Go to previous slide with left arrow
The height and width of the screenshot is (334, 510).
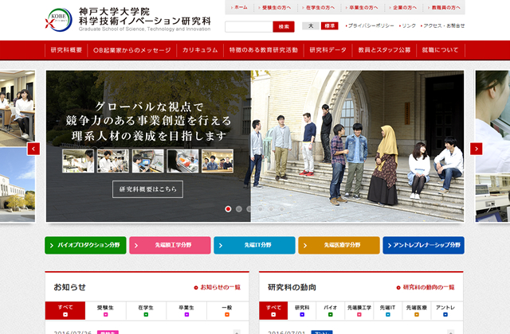[x=33, y=149]
